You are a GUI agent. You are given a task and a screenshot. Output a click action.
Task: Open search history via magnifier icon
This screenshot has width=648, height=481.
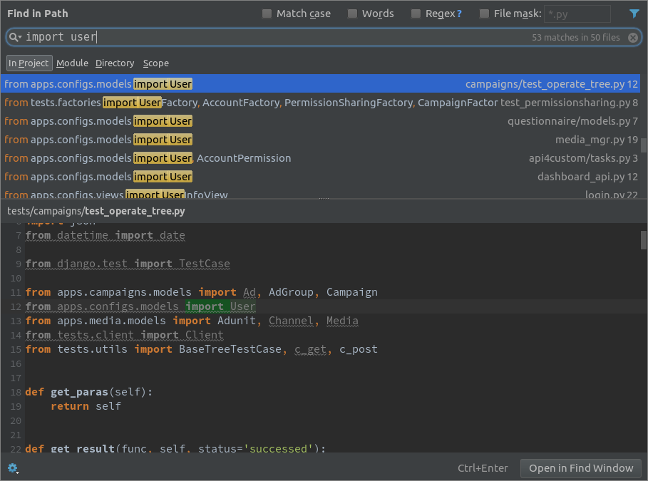click(x=15, y=37)
